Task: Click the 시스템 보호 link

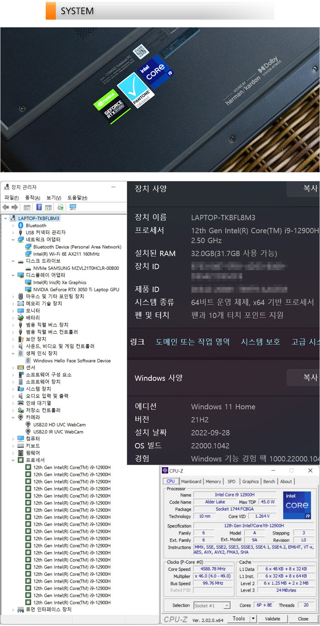Action: [x=261, y=342]
